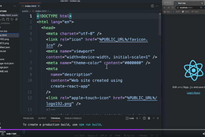Click the zoom icon in address bar
Viewport: 205px width, 137px height.
201,8
